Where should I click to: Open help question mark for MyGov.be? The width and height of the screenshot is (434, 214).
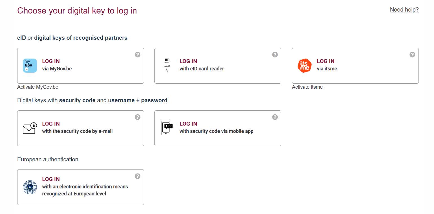[x=138, y=55]
